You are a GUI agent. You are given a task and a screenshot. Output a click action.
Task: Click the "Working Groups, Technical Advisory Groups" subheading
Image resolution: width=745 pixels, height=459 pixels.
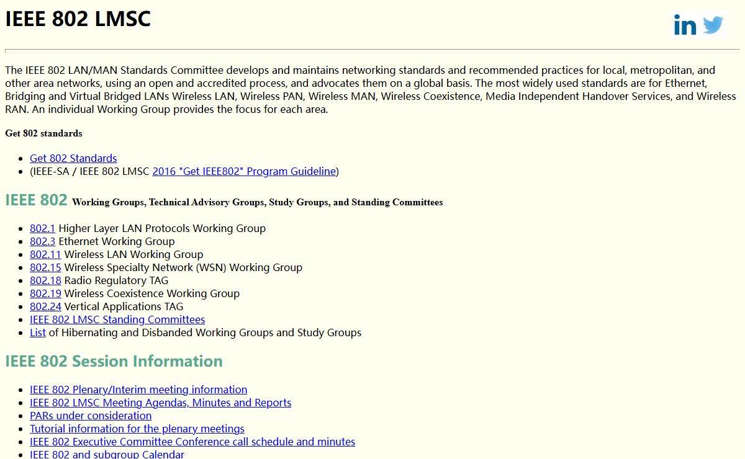point(258,202)
